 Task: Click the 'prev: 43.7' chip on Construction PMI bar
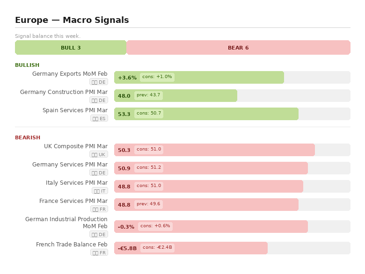[148, 95]
